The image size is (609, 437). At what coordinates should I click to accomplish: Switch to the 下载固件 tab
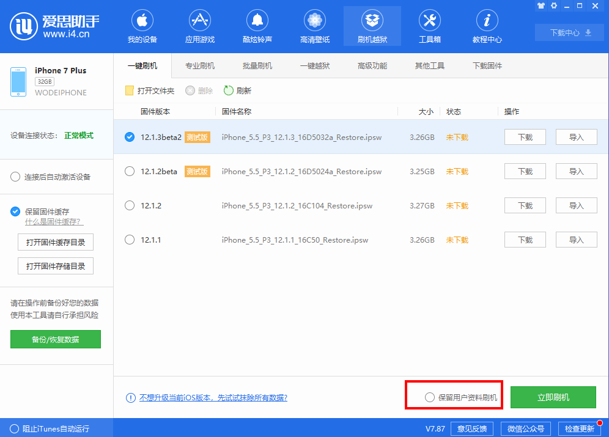(x=487, y=65)
